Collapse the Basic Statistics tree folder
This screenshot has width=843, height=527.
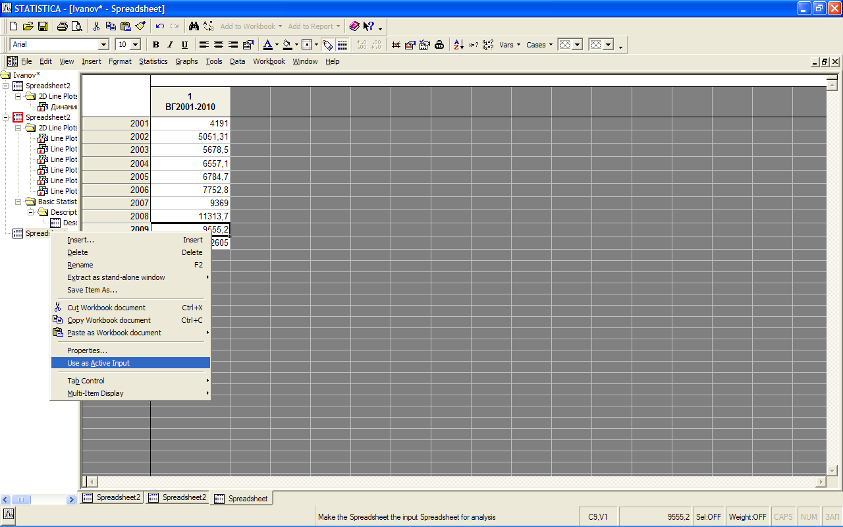19,202
